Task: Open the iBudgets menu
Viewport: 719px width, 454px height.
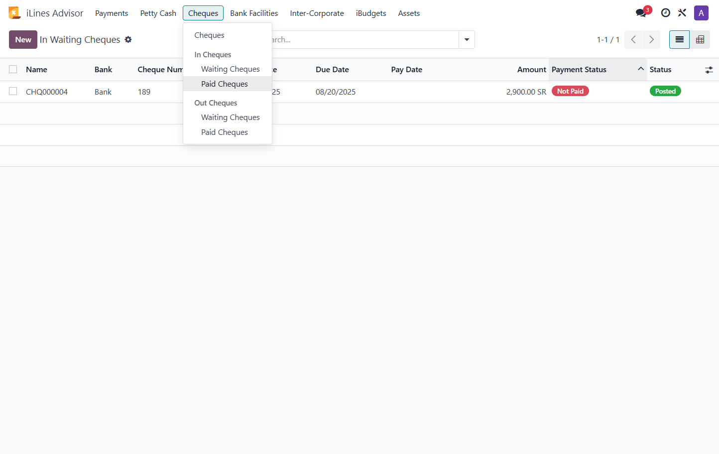Action: tap(371, 13)
